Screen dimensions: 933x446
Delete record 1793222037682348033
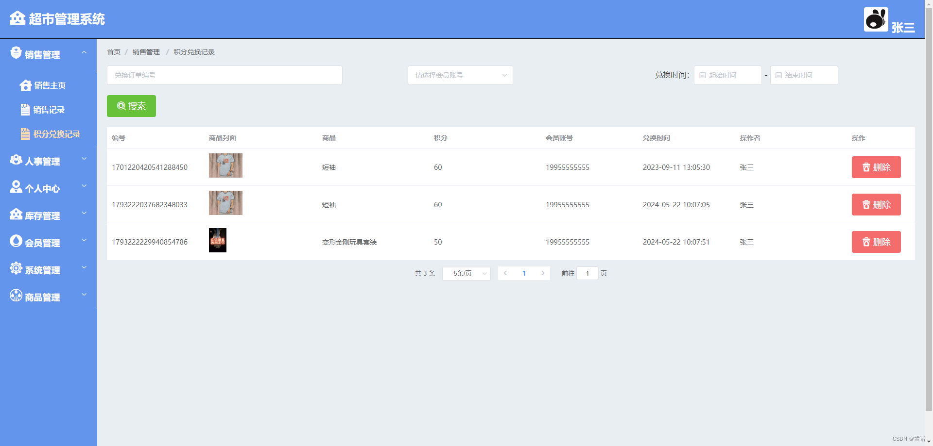[x=876, y=204]
